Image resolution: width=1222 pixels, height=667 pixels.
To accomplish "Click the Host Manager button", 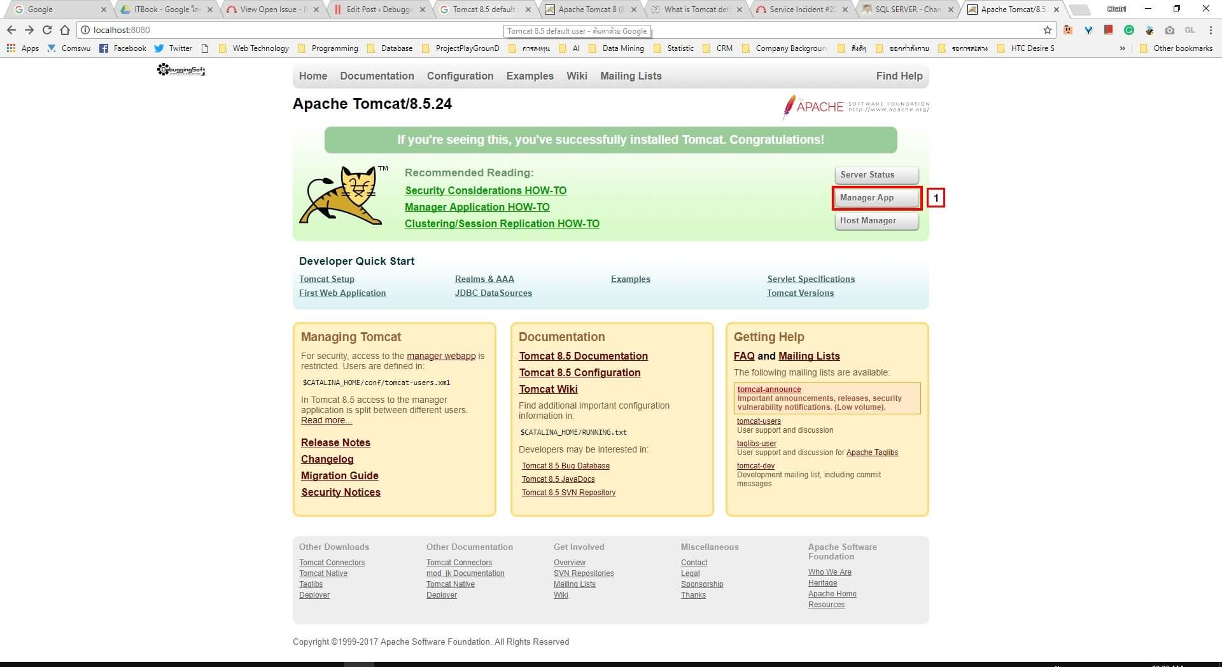I will (876, 221).
